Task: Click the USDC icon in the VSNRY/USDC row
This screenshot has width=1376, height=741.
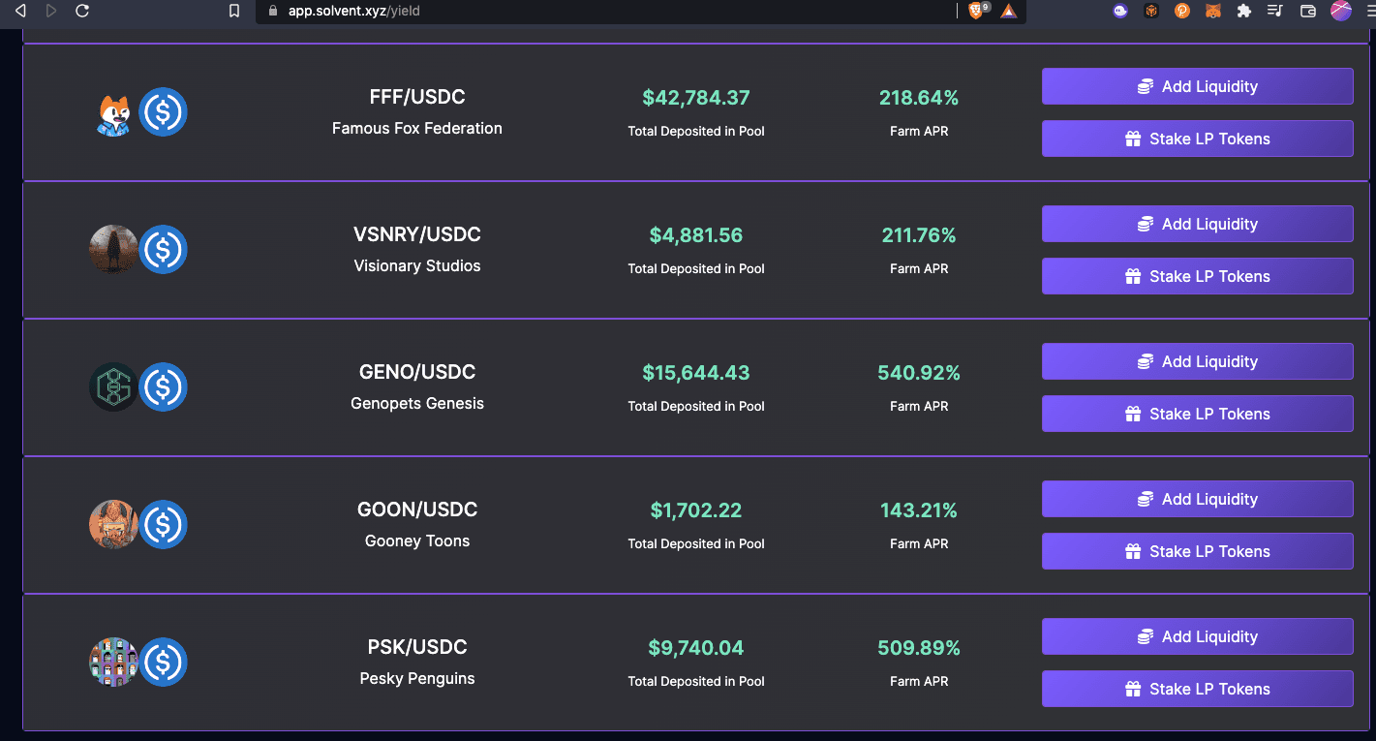Action: pos(163,250)
